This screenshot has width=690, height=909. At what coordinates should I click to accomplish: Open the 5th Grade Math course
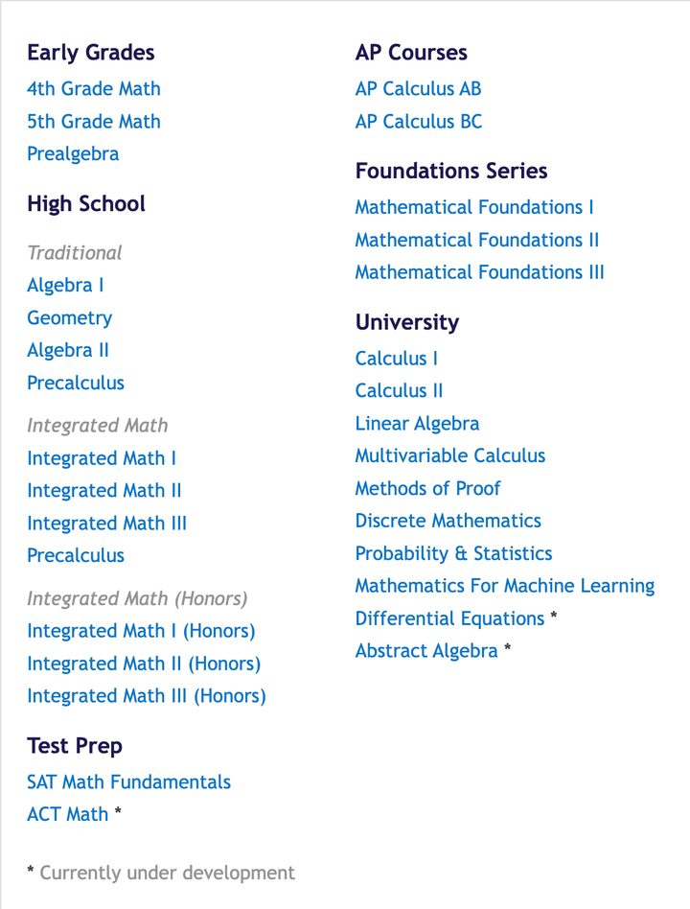coord(93,122)
